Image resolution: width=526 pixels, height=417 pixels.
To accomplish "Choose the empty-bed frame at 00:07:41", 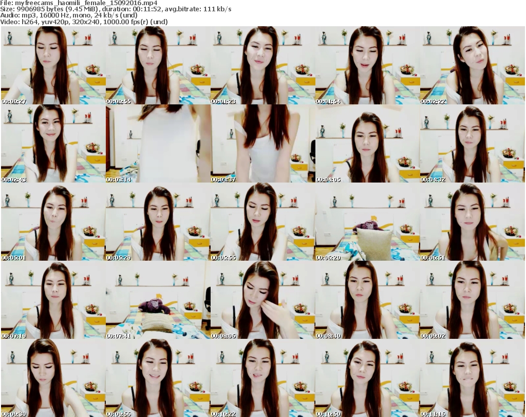I will tap(158, 300).
